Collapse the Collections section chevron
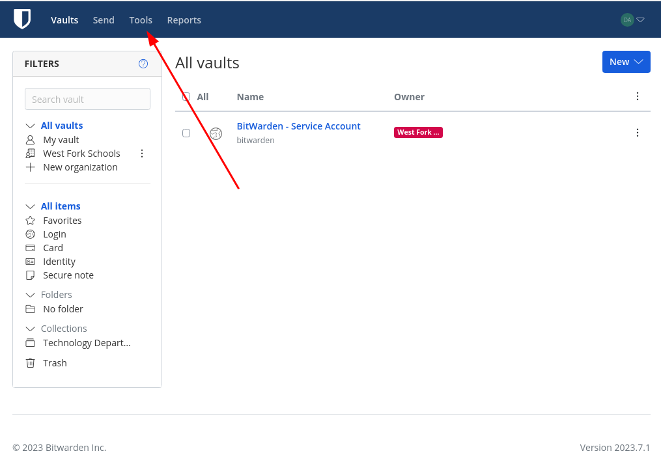The width and height of the screenshot is (661, 462). coord(30,329)
